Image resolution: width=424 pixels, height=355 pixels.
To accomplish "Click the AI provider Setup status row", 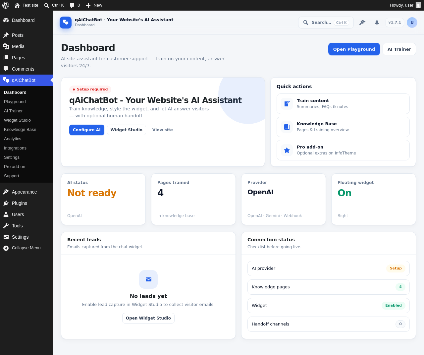I will [329, 268].
